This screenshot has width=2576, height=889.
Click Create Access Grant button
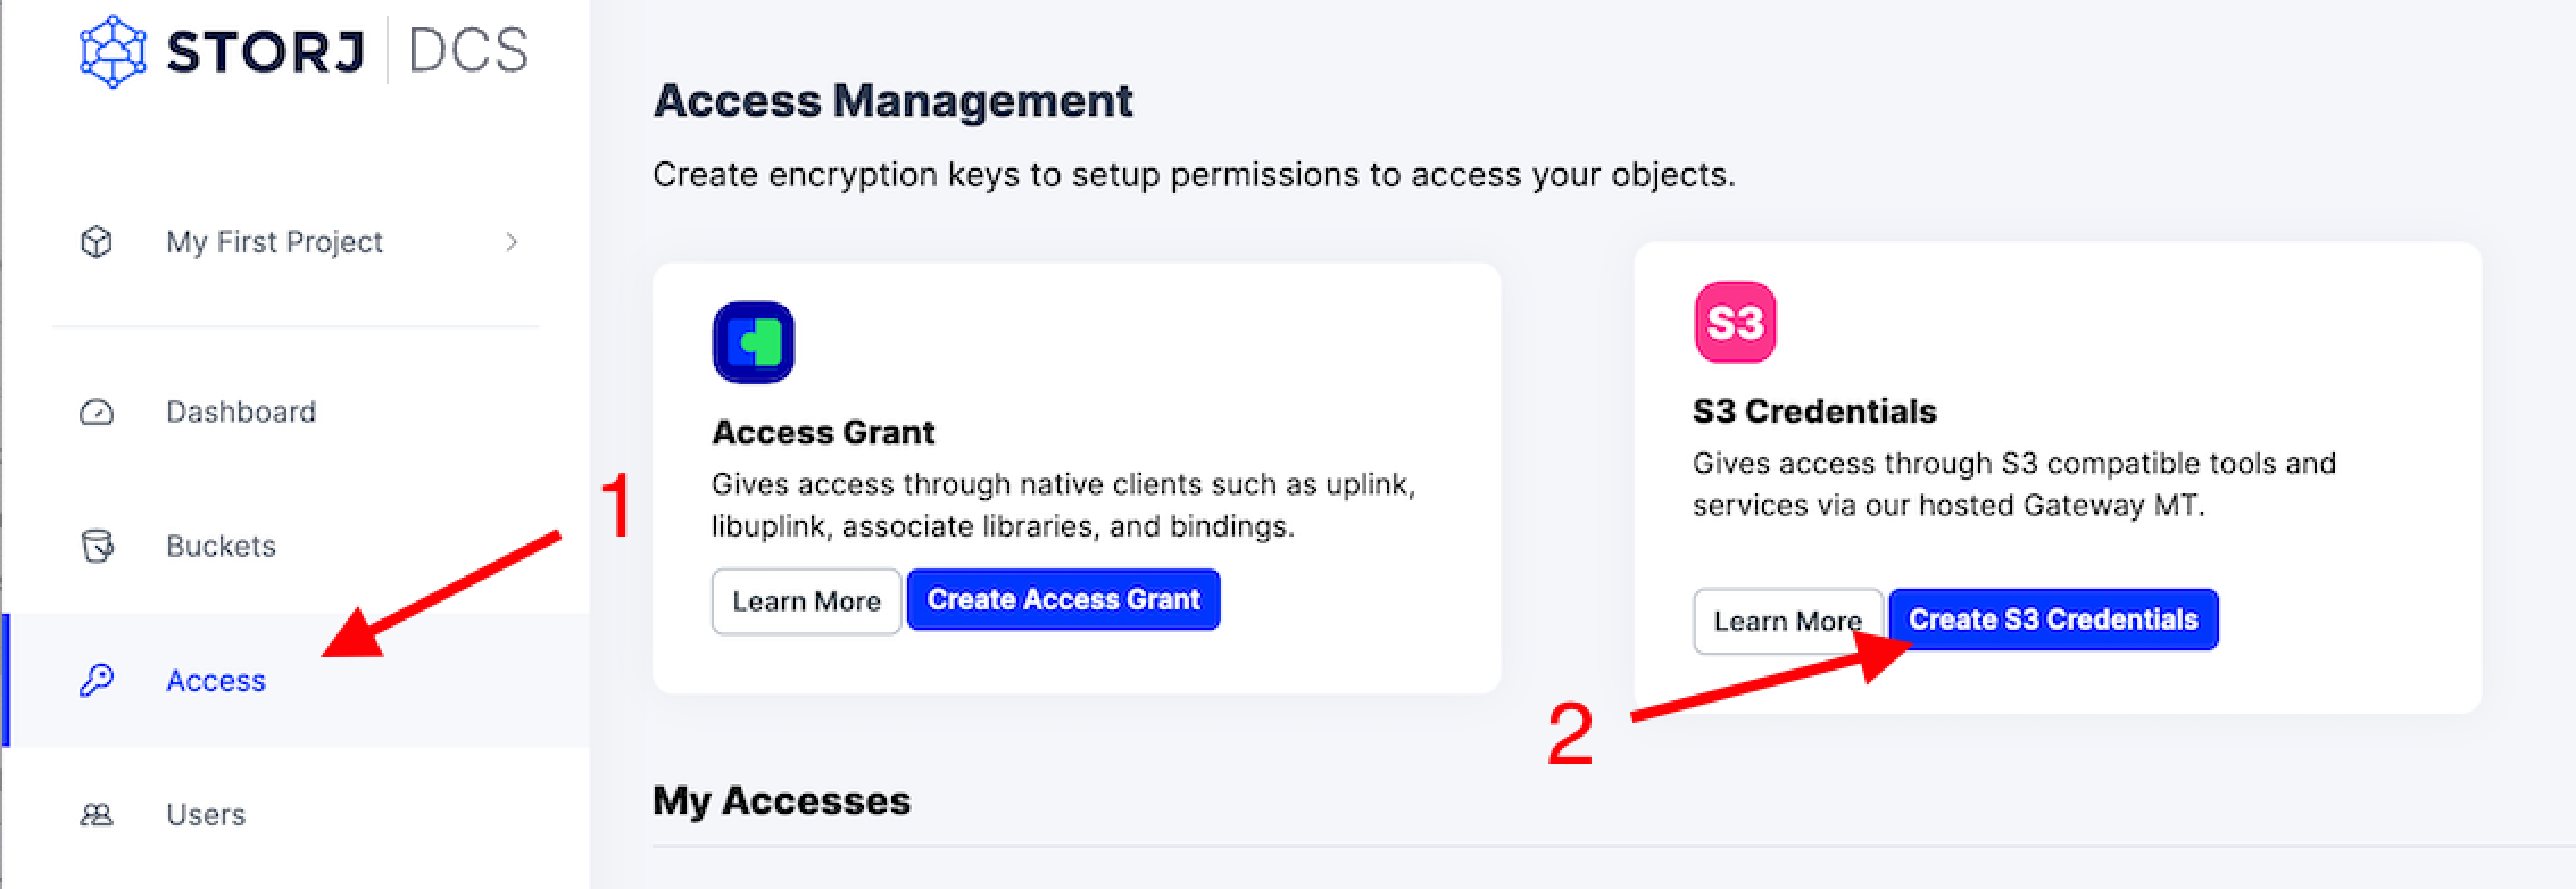(x=1063, y=600)
